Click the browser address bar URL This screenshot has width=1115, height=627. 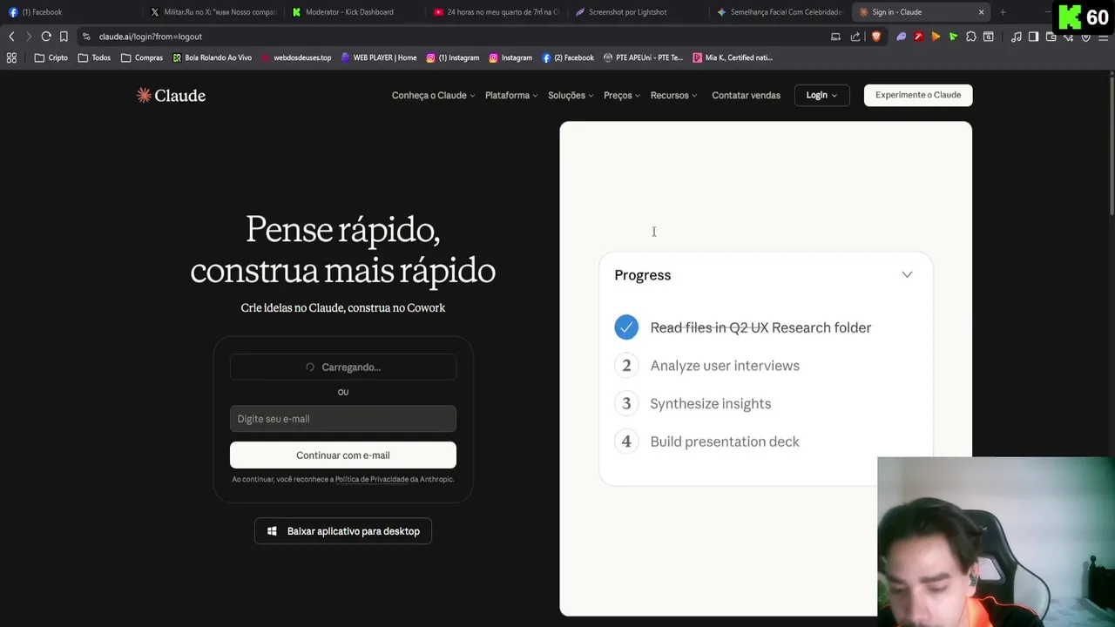click(x=151, y=37)
